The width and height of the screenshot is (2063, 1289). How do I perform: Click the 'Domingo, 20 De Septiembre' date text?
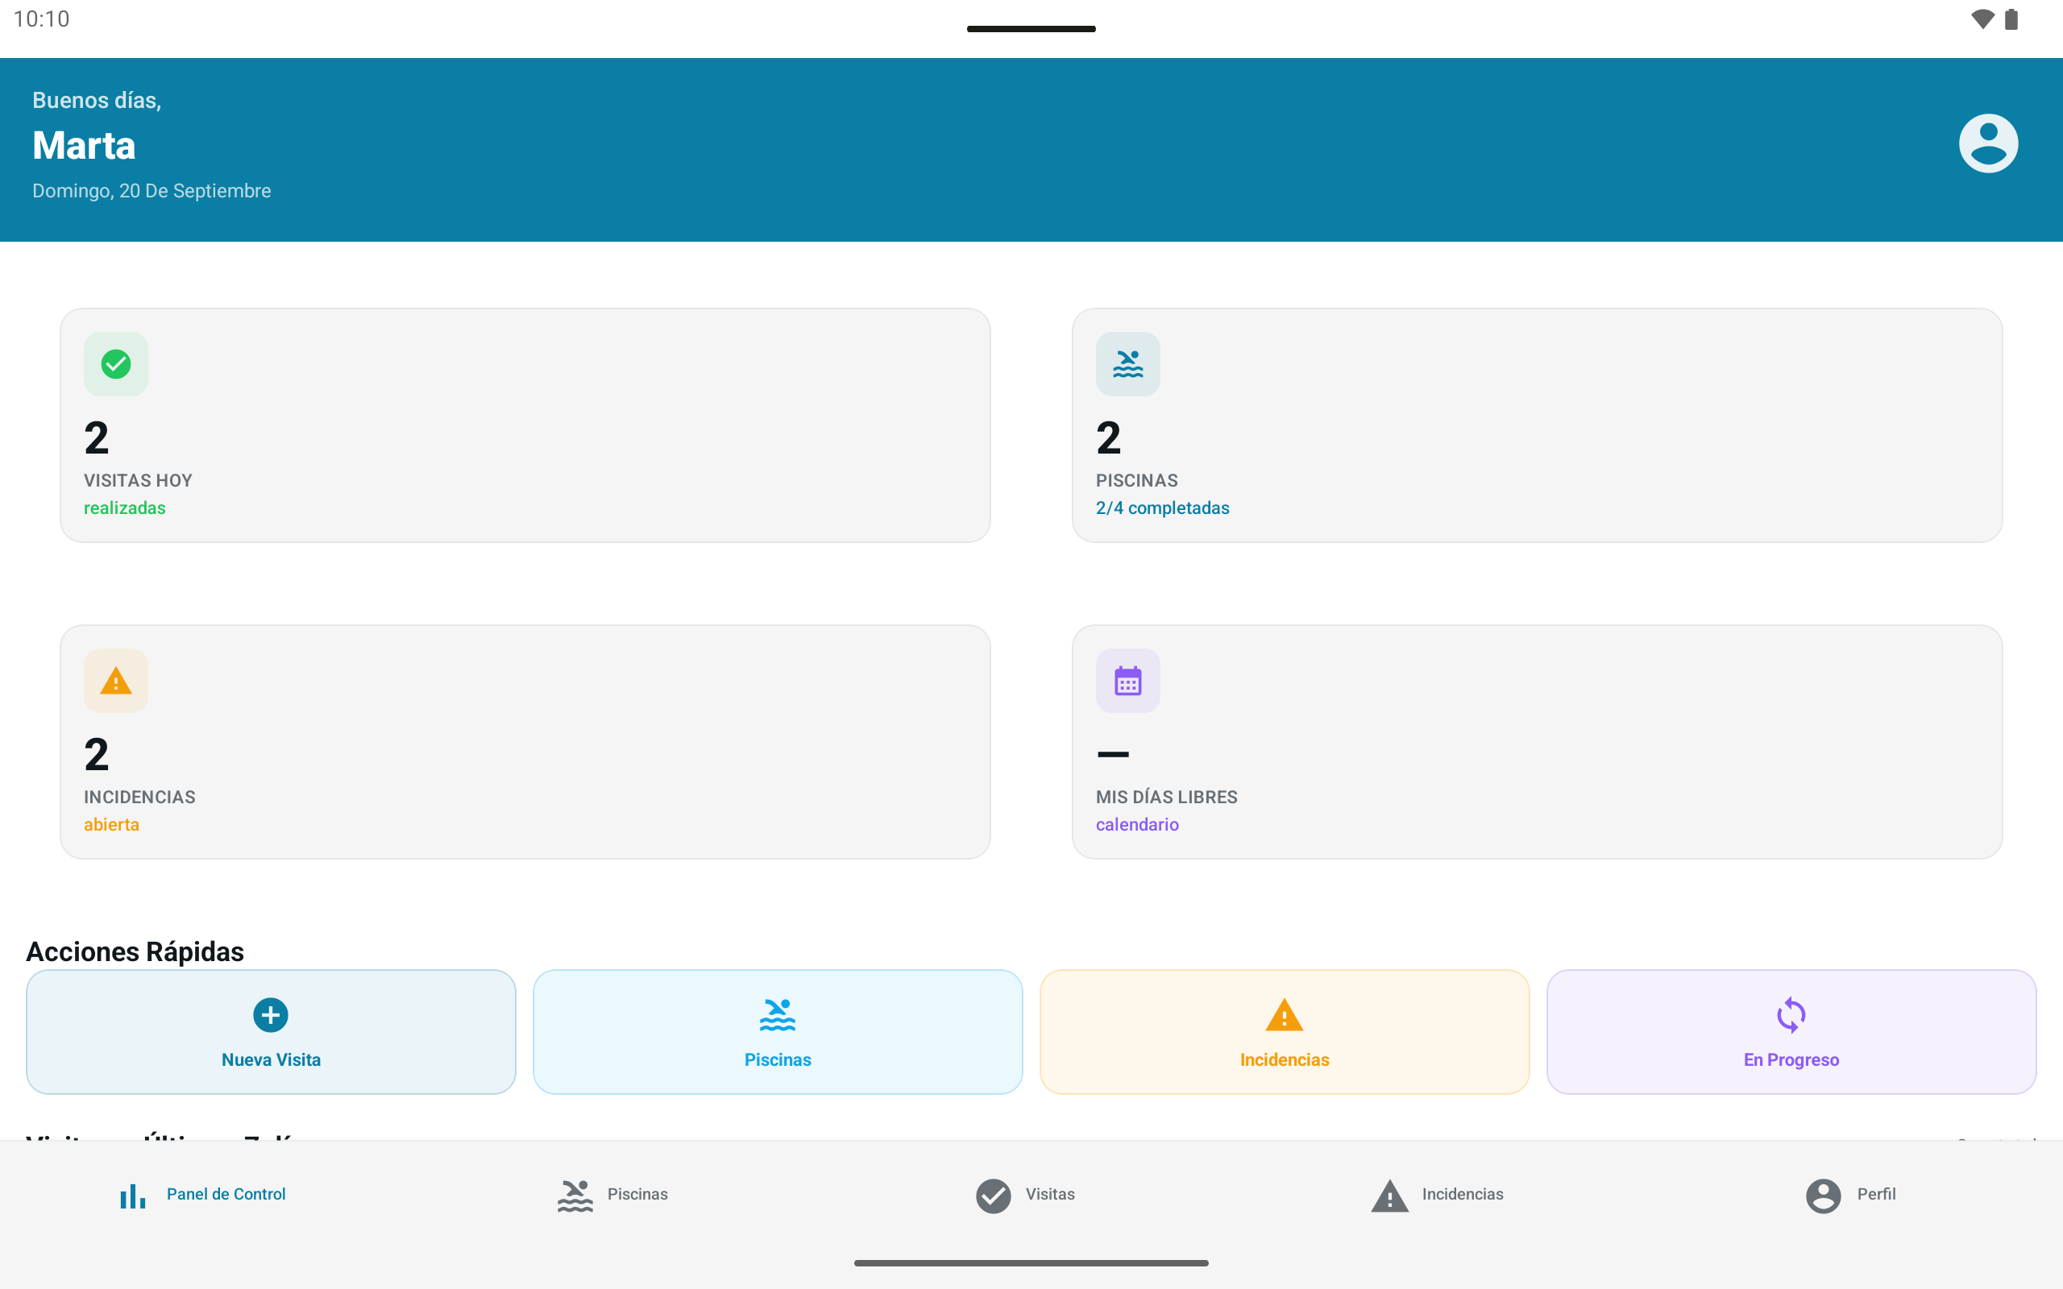(152, 191)
